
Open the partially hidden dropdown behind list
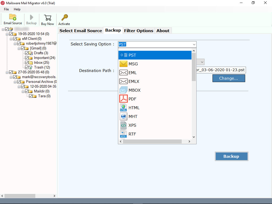[x=202, y=62]
